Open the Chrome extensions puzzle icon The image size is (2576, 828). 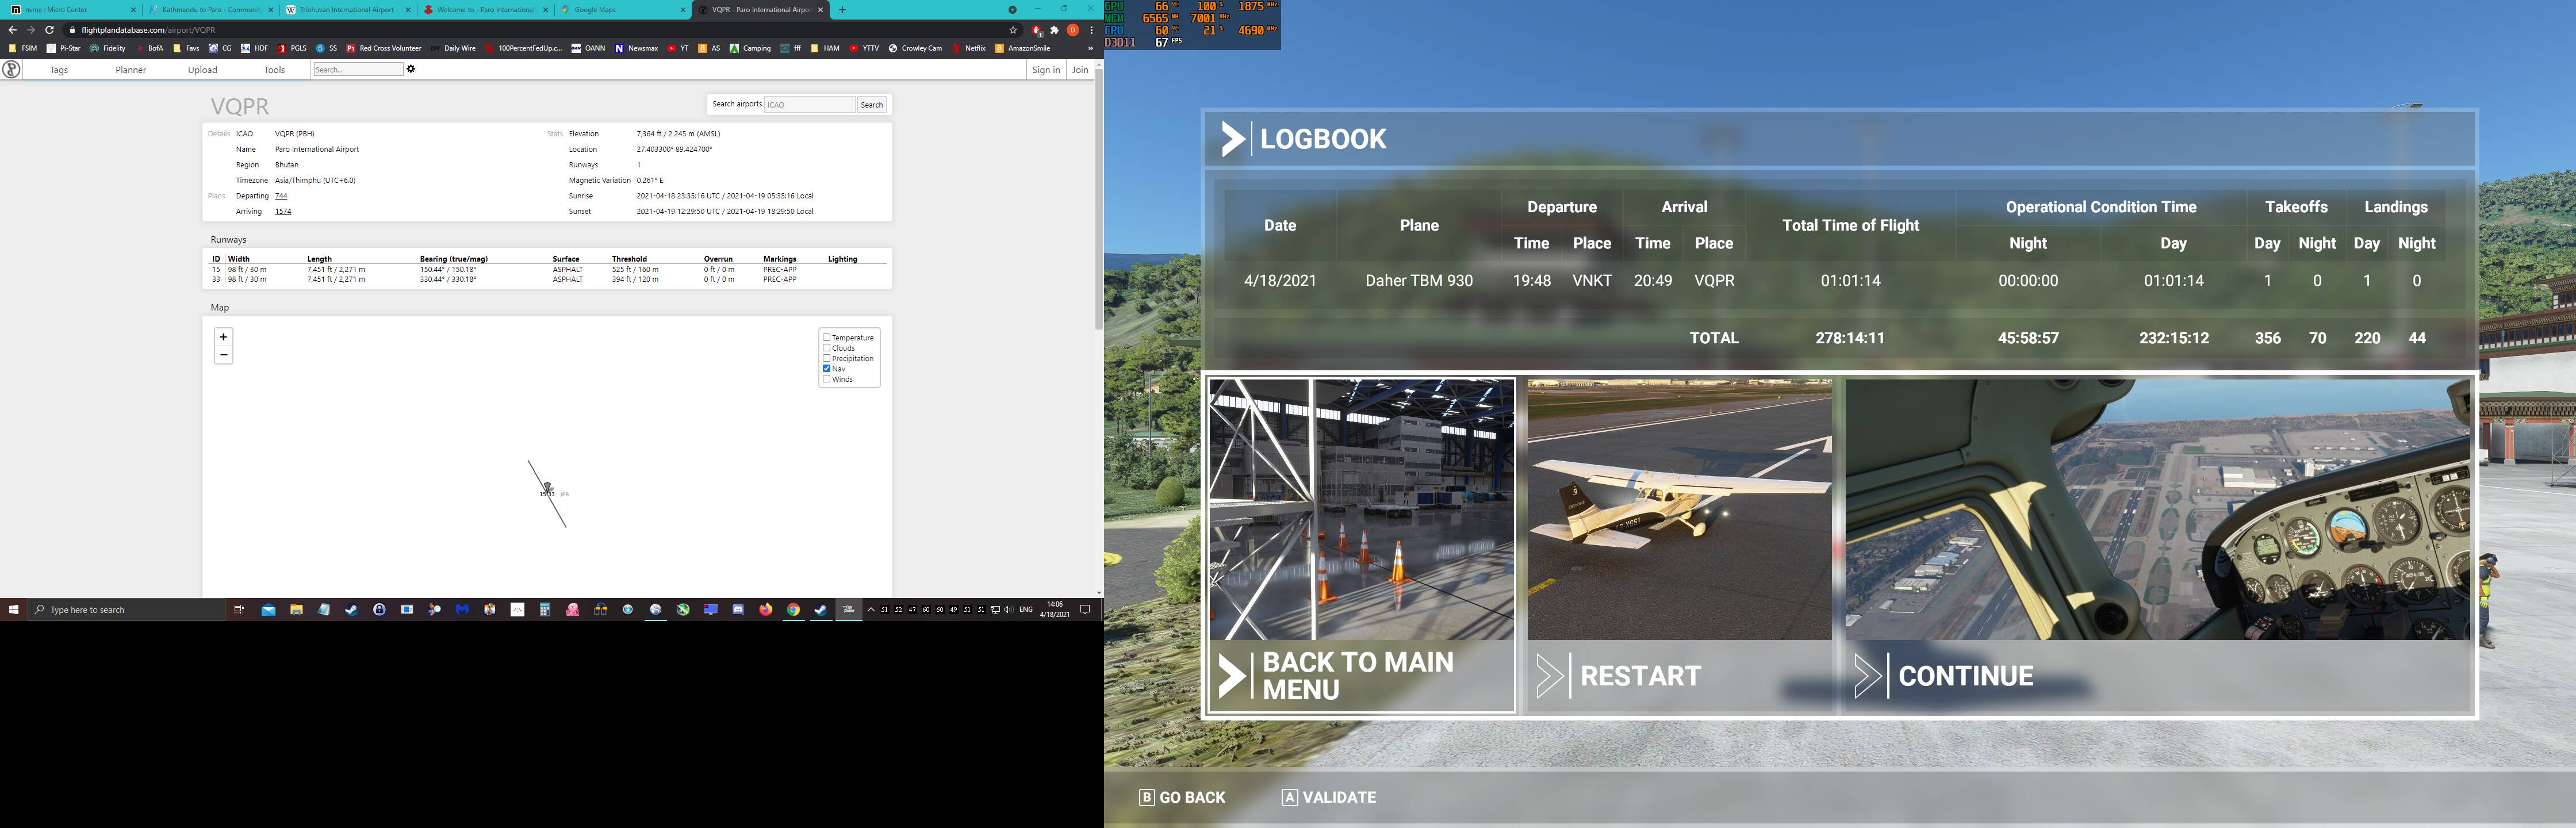(1054, 30)
